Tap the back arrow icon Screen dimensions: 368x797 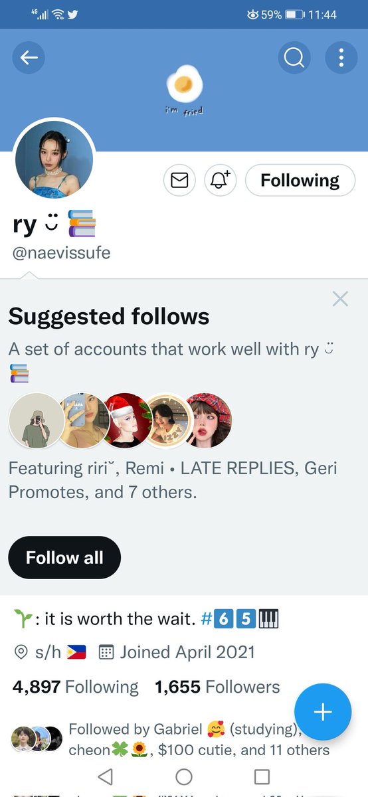pos(29,58)
